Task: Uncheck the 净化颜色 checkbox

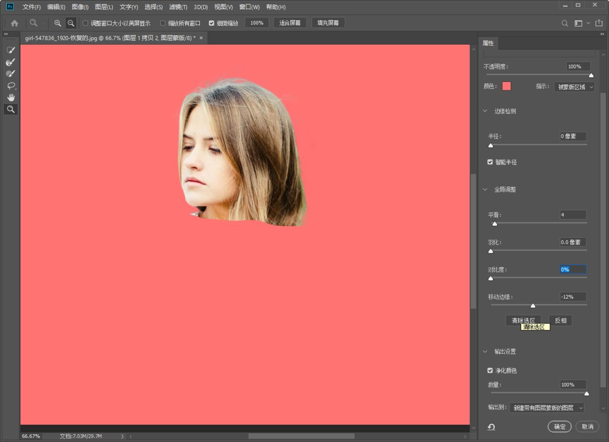Action: 490,370
